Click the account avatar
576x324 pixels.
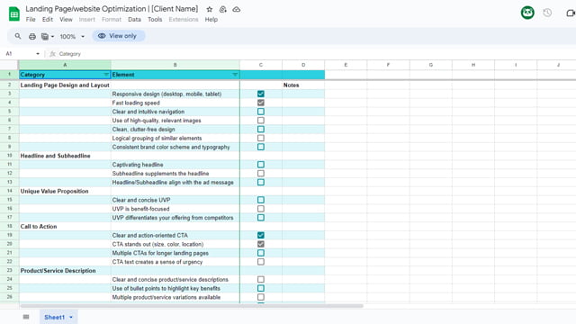point(527,13)
